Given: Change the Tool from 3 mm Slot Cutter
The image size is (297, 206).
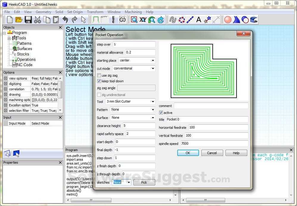Looking at the screenshot, I should pyautogui.click(x=153, y=101).
